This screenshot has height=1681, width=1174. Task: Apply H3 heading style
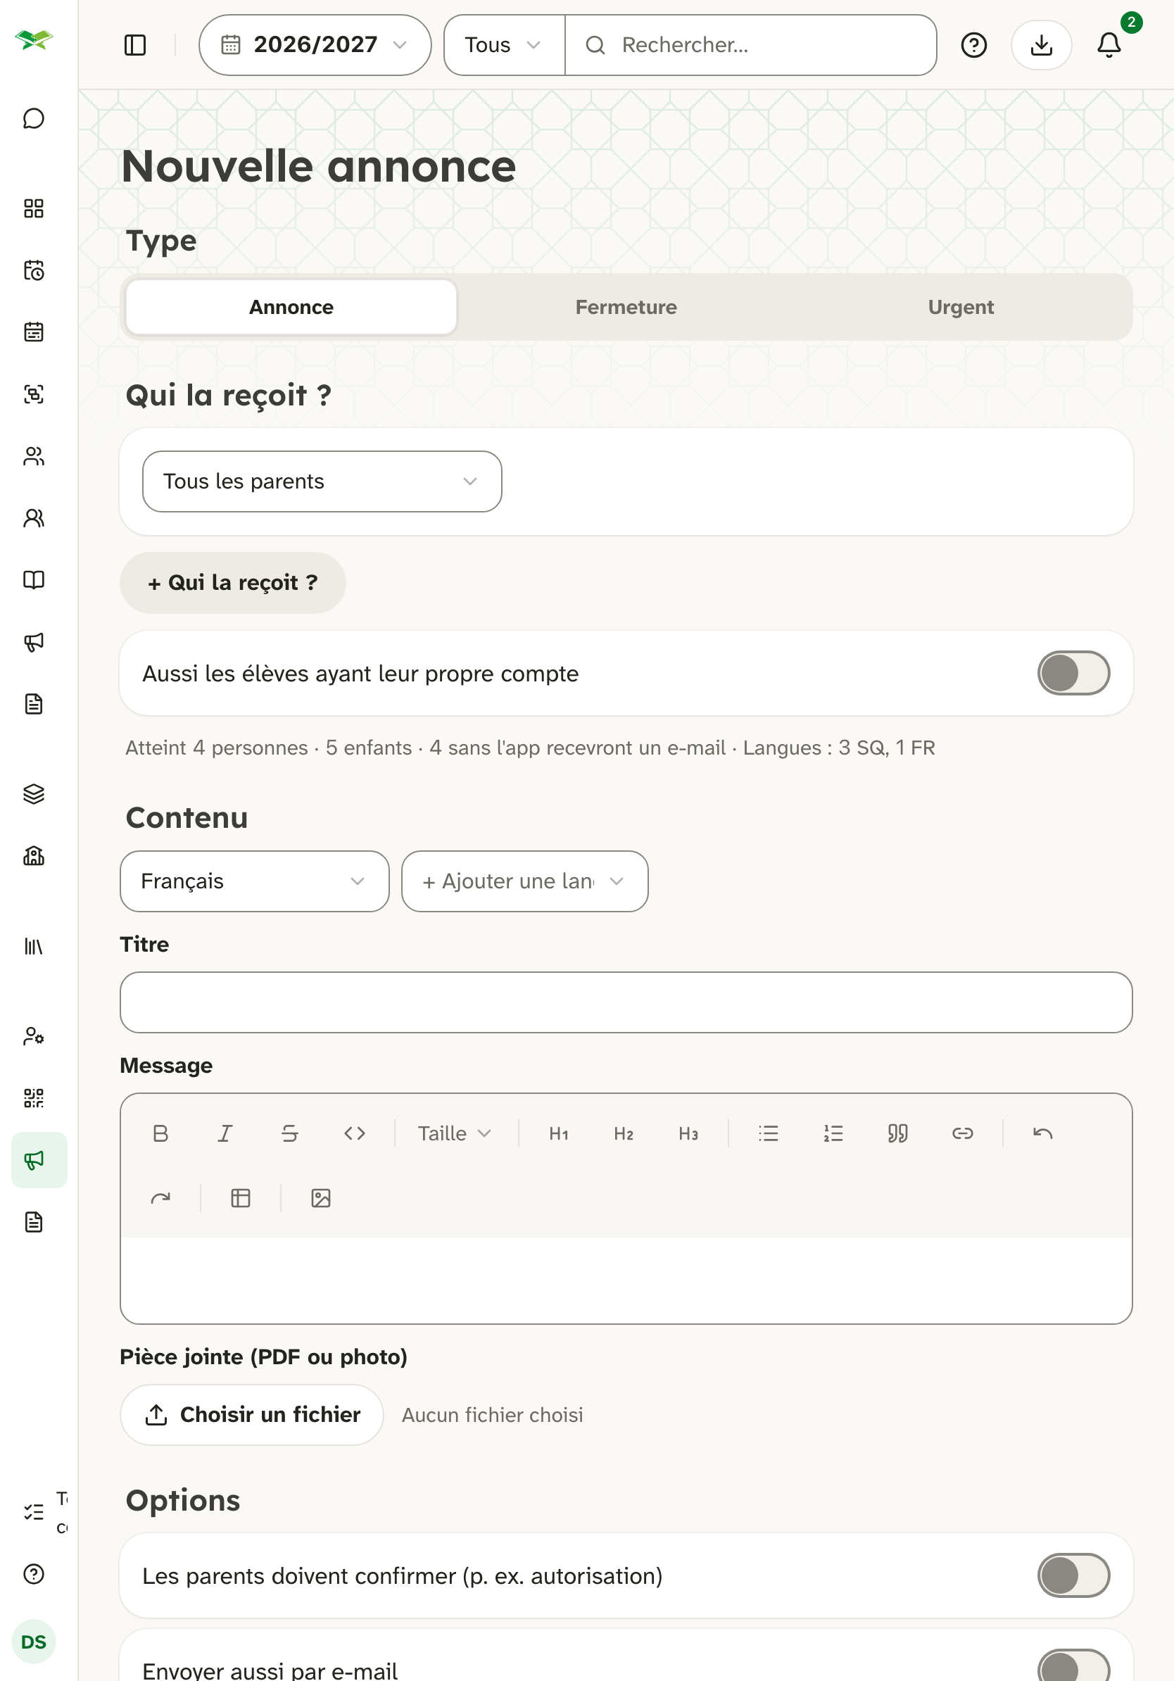click(688, 1133)
